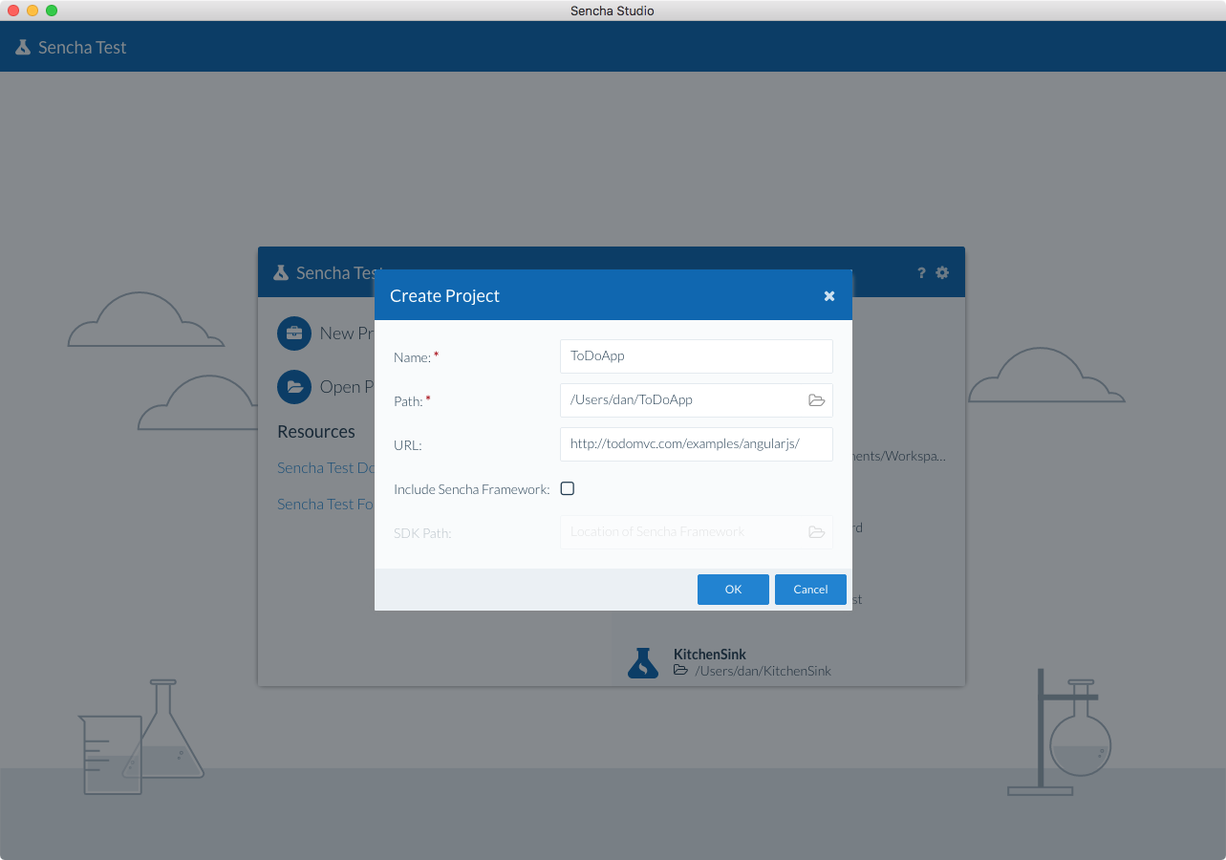Click the Sencha Test header title
This screenshot has width=1226, height=860.
point(82,47)
